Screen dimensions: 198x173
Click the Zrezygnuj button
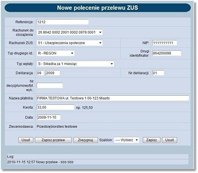[x=86, y=140]
